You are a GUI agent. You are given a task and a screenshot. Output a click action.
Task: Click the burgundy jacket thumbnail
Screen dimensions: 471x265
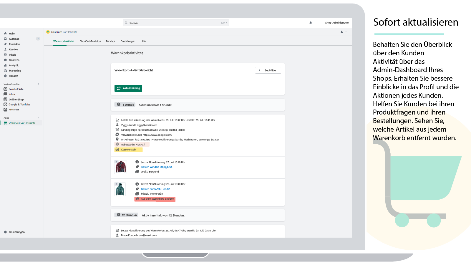tap(120, 167)
